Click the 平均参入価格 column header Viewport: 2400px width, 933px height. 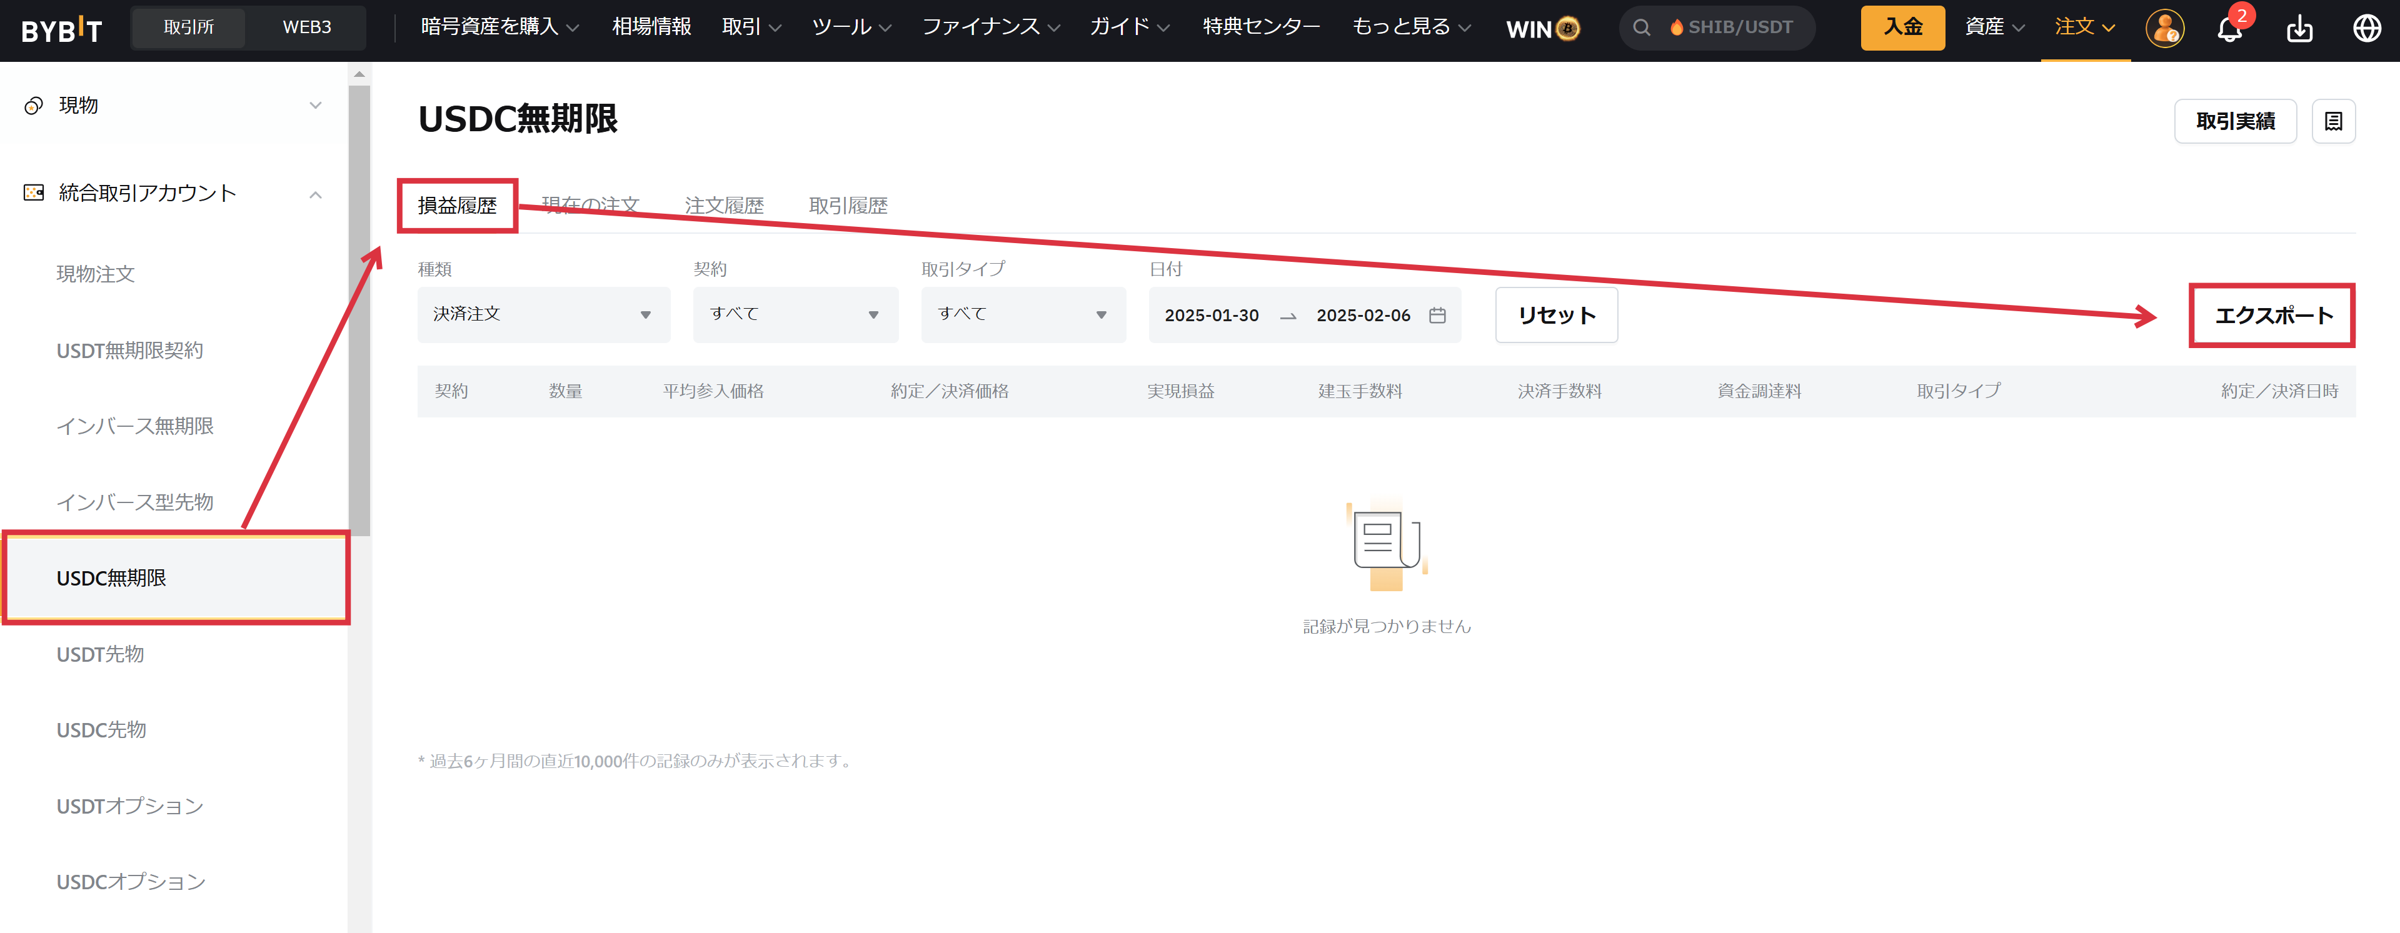pos(713,391)
